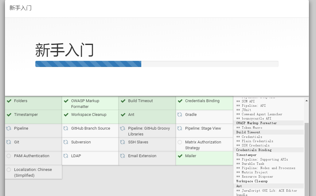Viewport: 316px width, 196px height.
Task: Click the 'Build Timeout' log heading
Action: (x=248, y=132)
